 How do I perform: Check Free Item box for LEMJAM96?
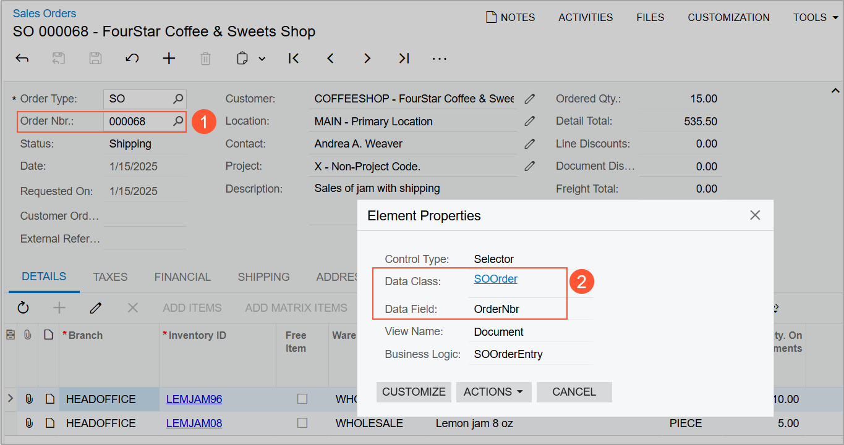302,399
